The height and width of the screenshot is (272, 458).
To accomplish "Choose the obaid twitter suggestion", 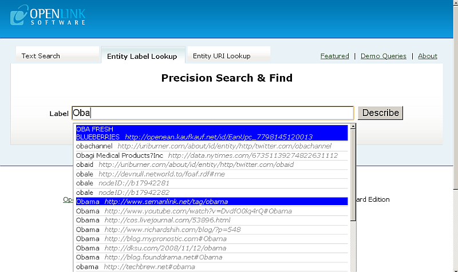I will pos(212,165).
